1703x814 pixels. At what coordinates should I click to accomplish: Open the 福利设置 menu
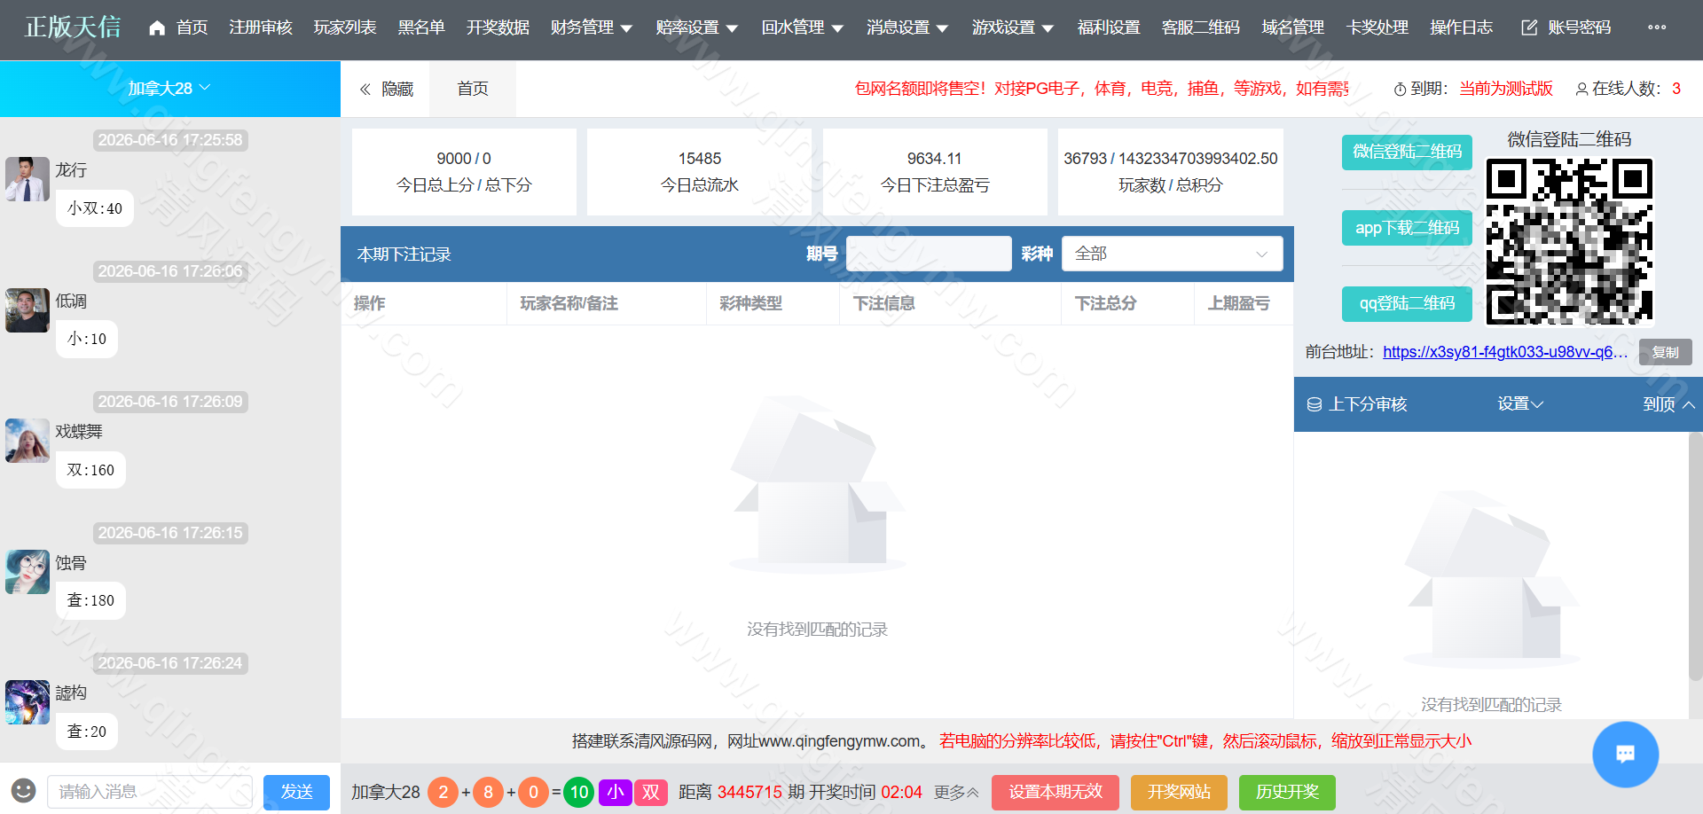click(x=1109, y=27)
